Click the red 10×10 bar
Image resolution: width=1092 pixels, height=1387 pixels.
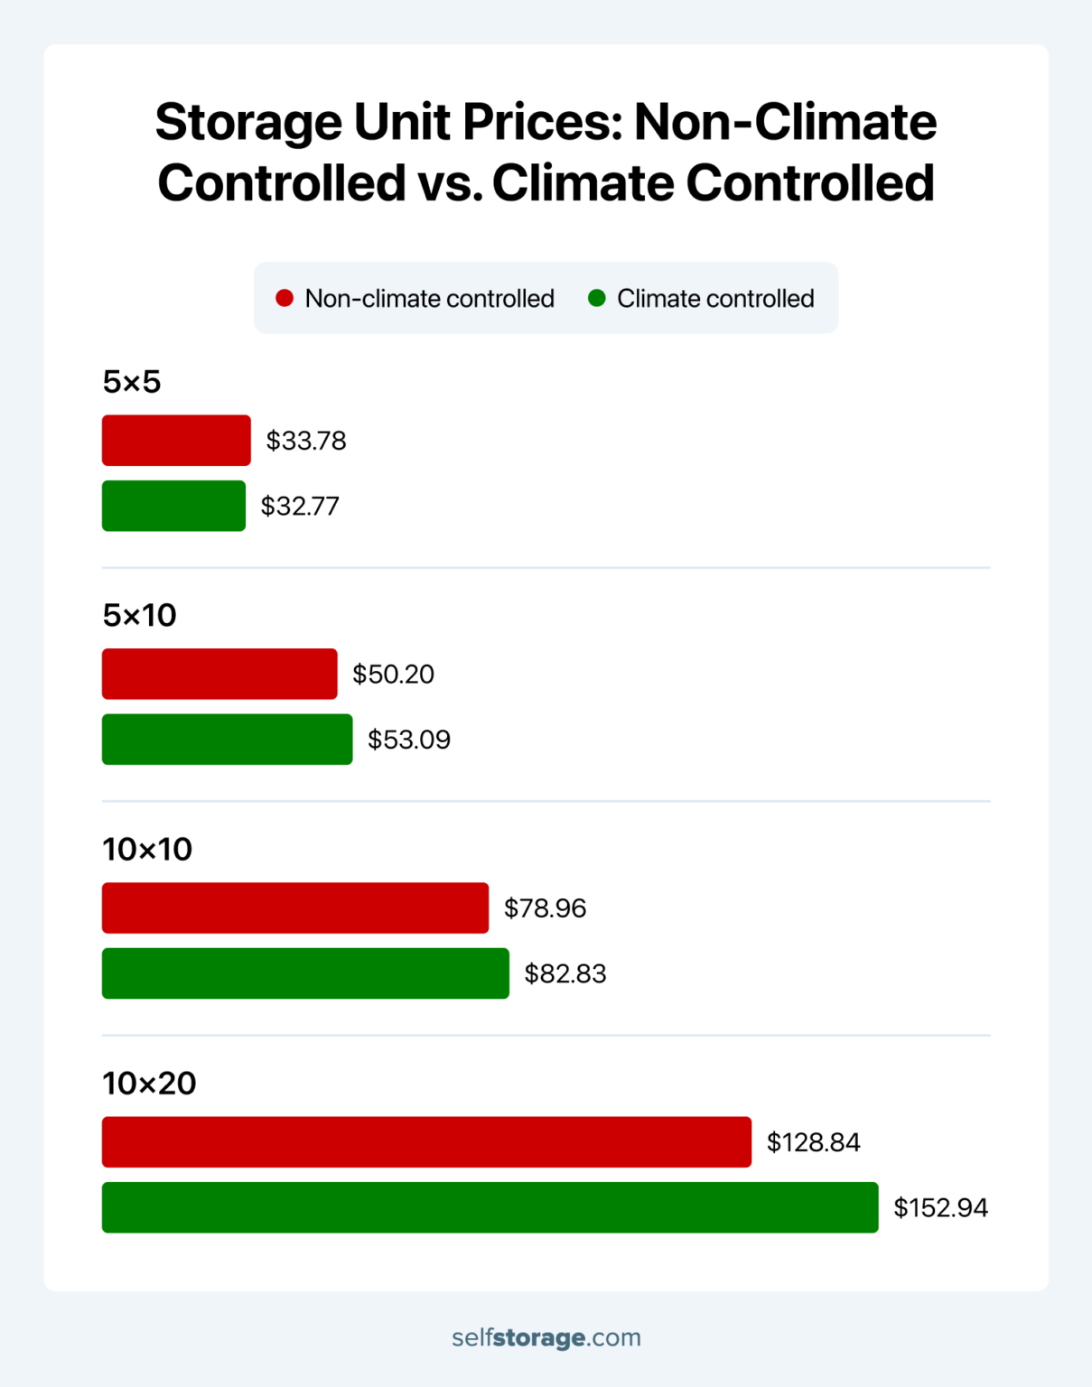click(x=295, y=908)
